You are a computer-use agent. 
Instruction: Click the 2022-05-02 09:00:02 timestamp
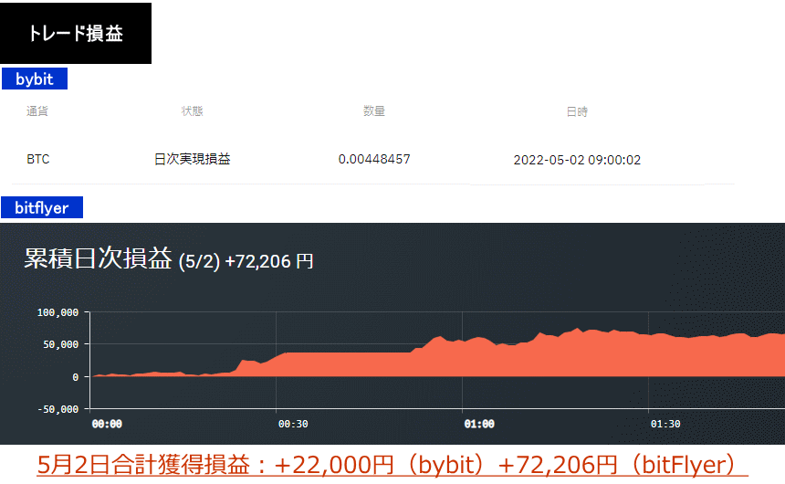[x=577, y=160]
